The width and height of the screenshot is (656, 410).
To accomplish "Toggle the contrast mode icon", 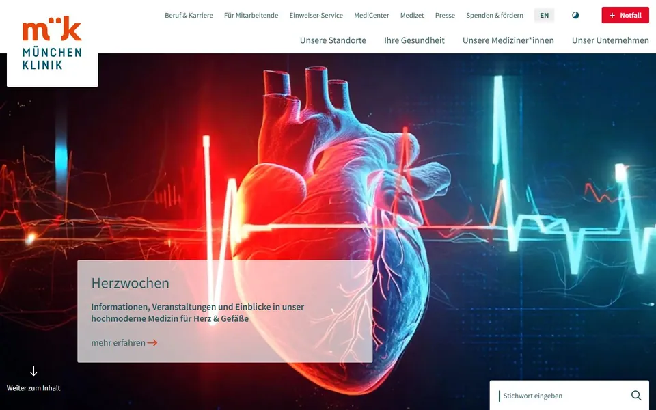I will tap(575, 16).
